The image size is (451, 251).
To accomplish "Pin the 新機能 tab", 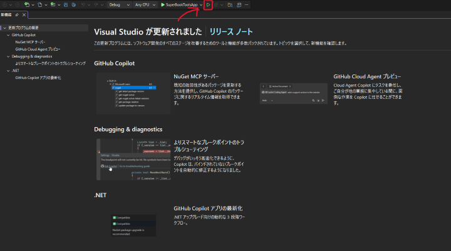I will pyautogui.click(x=17, y=14).
